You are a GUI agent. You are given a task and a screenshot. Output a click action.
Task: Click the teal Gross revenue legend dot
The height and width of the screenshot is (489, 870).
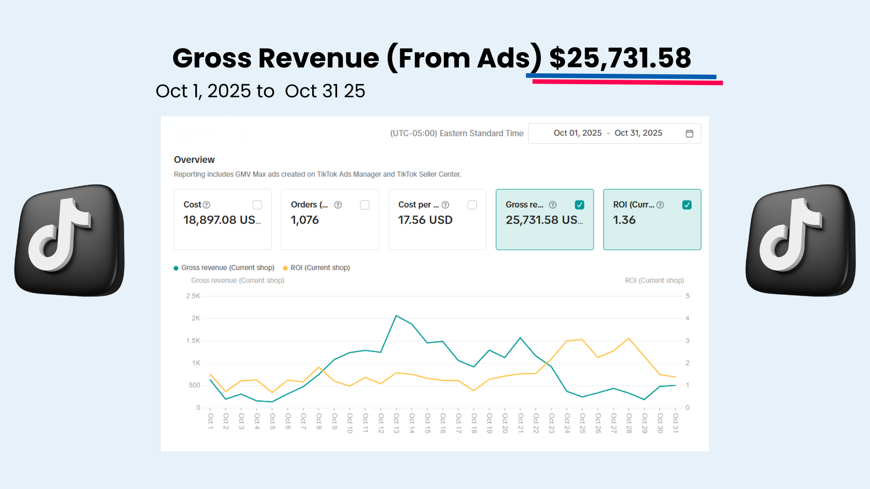(175, 268)
